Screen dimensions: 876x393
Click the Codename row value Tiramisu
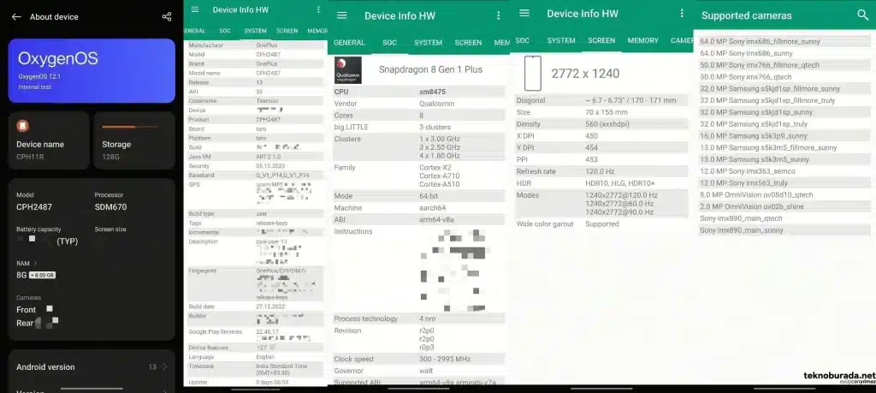click(267, 101)
